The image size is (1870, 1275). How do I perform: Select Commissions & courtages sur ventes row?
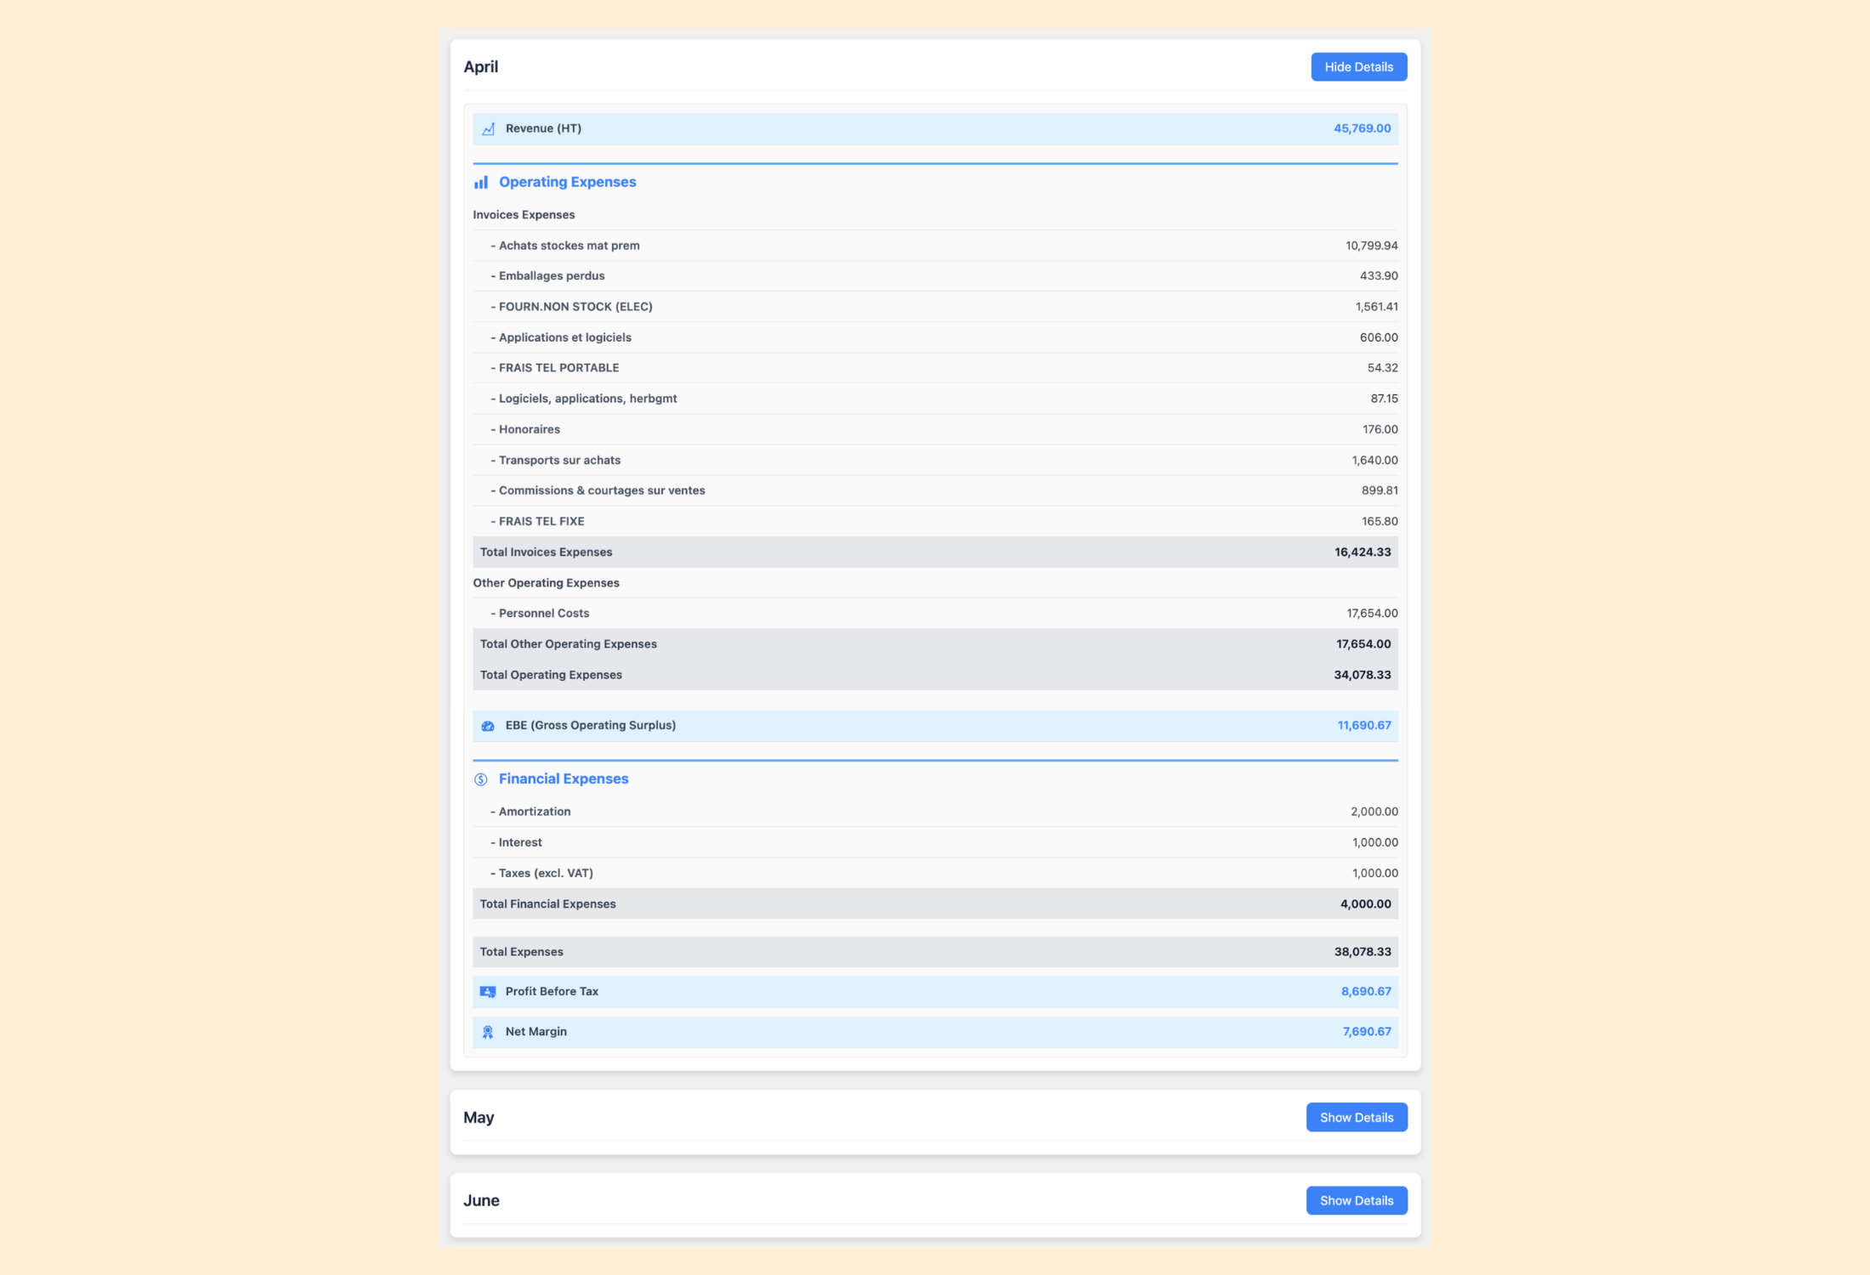click(x=935, y=490)
